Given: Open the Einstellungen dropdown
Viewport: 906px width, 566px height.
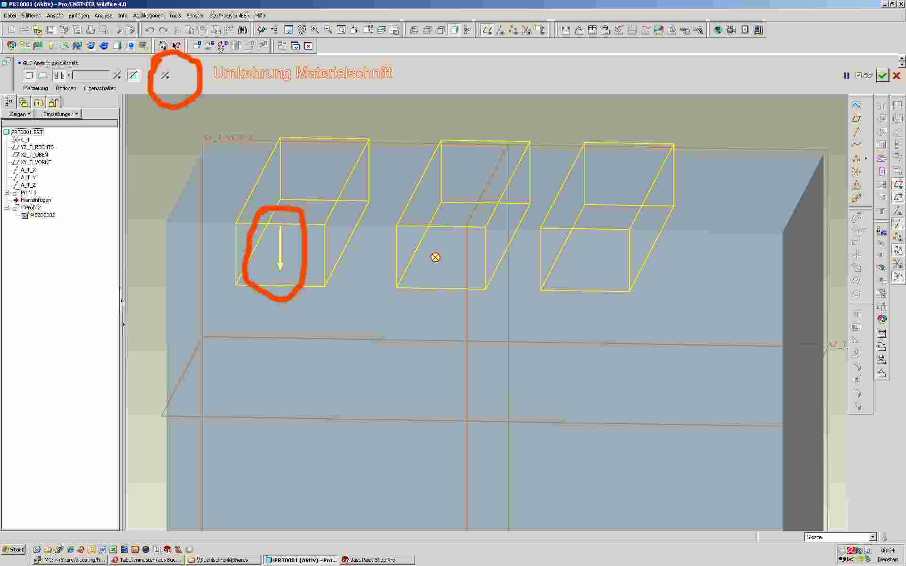Looking at the screenshot, I should 61,114.
